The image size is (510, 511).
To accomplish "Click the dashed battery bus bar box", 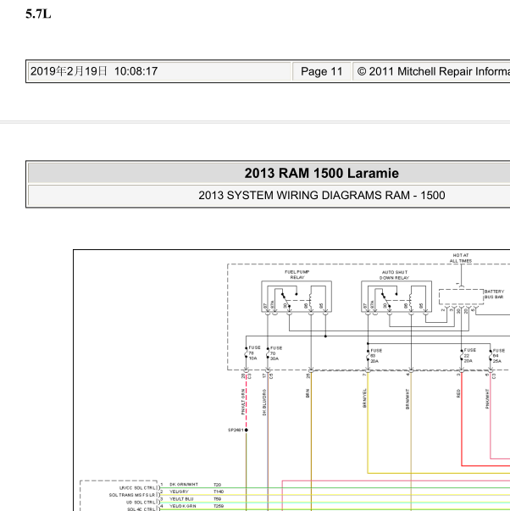I will point(461,297).
